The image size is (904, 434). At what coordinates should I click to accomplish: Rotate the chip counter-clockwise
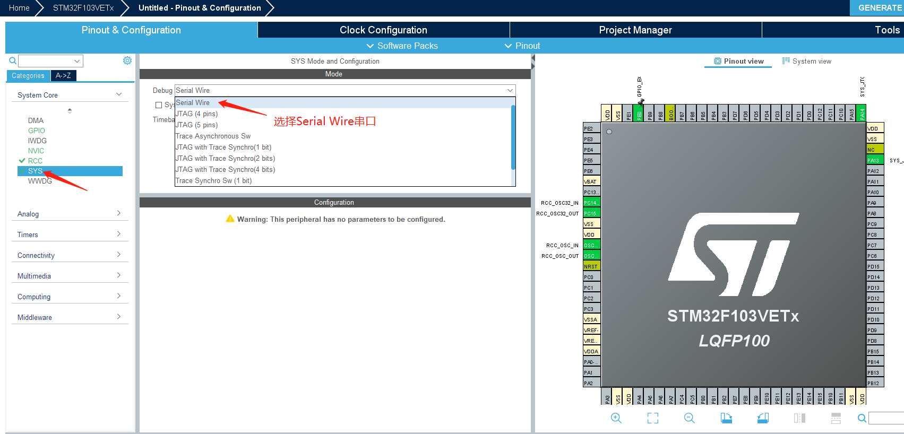(763, 418)
